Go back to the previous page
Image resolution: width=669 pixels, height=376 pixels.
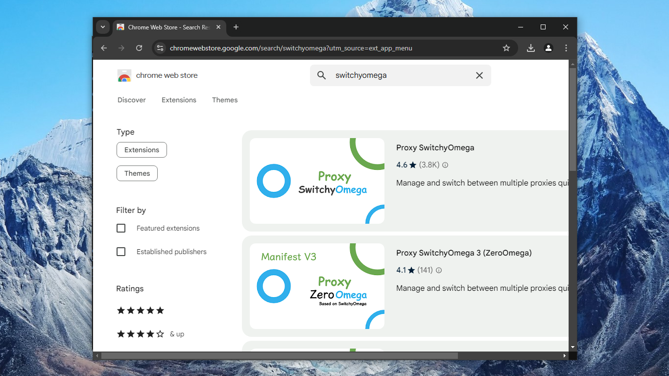click(104, 48)
